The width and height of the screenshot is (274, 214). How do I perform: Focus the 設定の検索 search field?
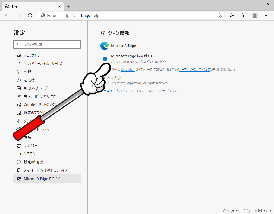tap(47, 44)
